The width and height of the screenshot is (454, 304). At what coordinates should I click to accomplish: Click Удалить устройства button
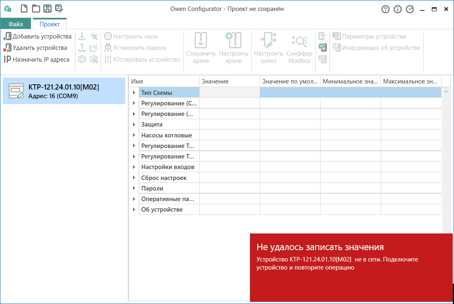(35, 48)
